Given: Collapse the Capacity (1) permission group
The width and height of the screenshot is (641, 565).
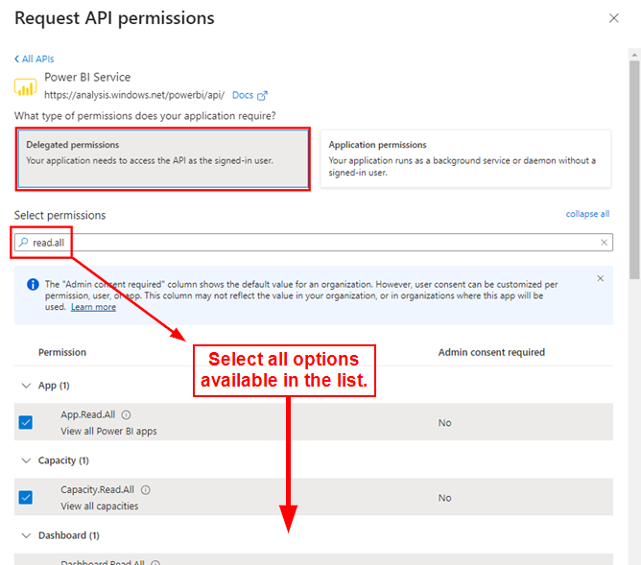Looking at the screenshot, I should pos(25,460).
